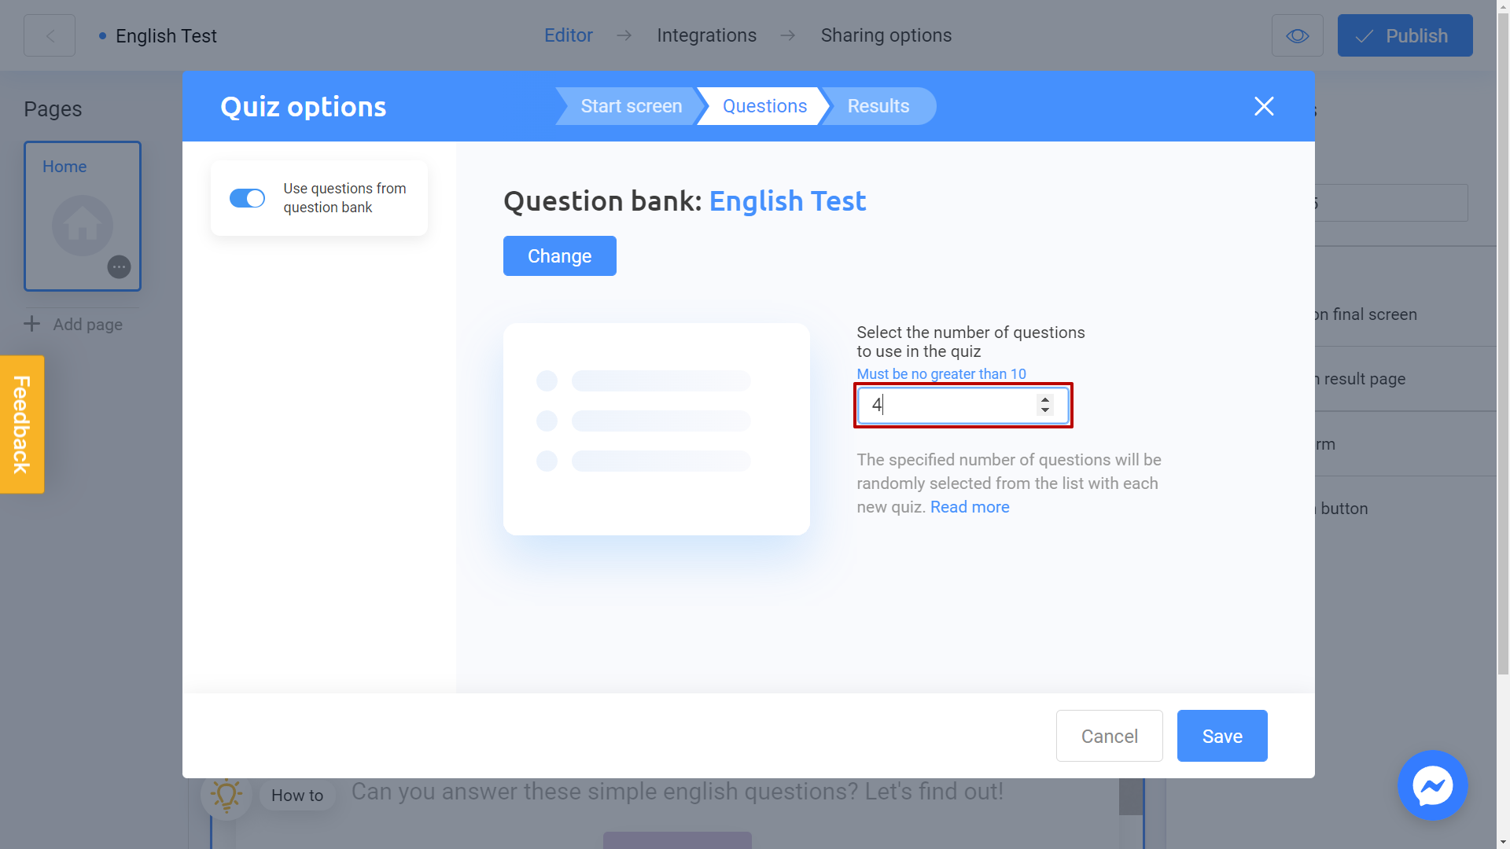Toggle the Editor navigation step
The image size is (1510, 849).
[569, 35]
